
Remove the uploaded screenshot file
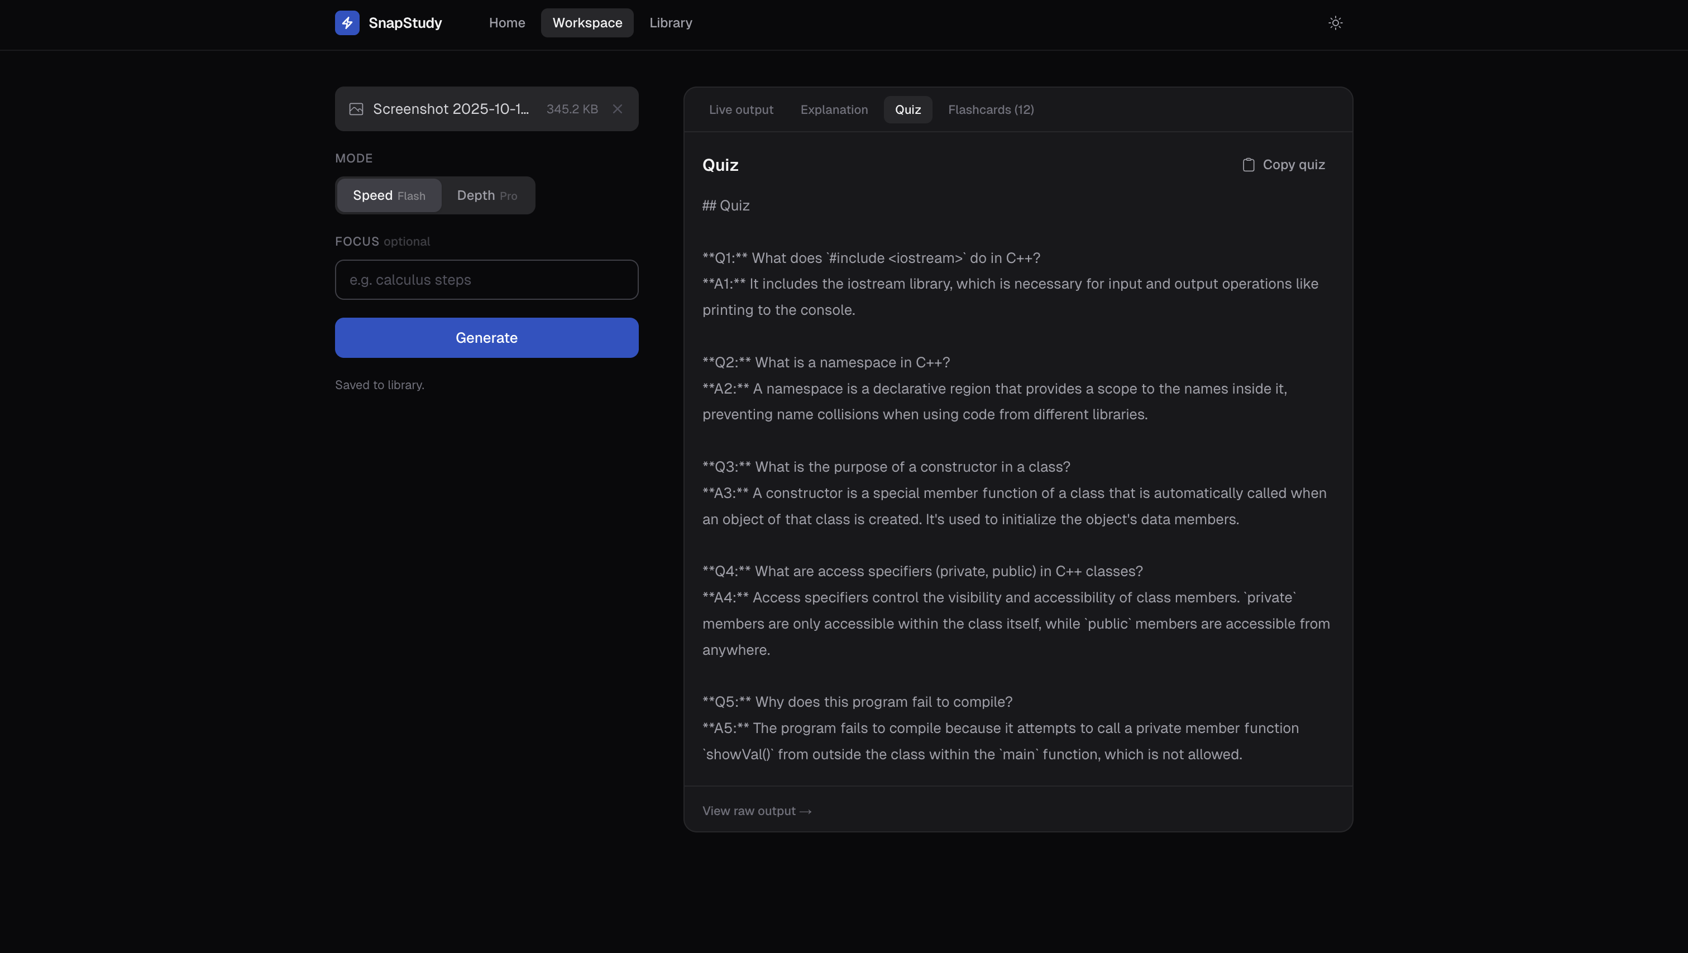coord(617,109)
